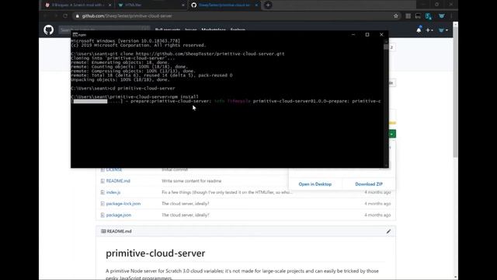Screen dimensions: 497x280
Task: Open the GitHub user avatar menu
Action: 443,30
